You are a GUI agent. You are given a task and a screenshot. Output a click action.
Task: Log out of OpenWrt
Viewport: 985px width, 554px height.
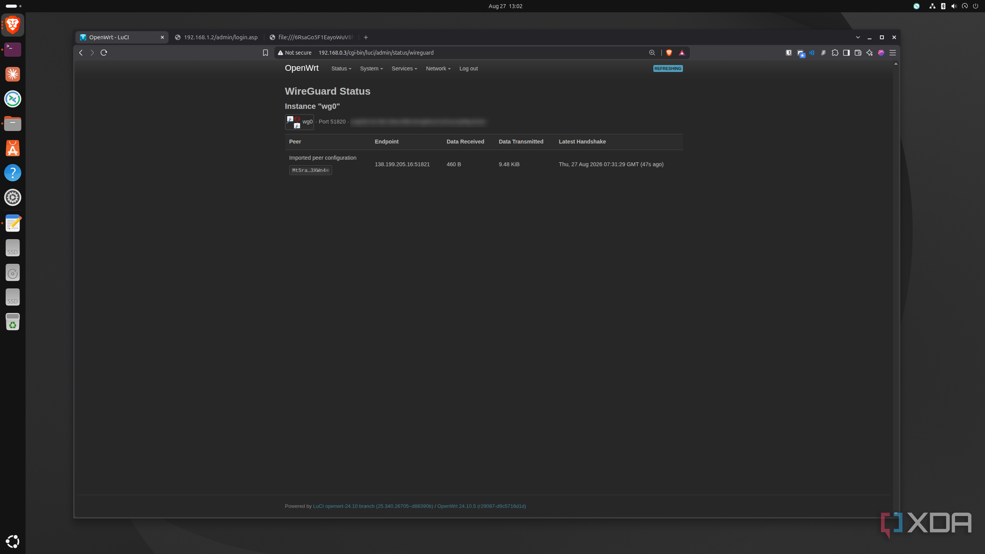[x=469, y=68]
